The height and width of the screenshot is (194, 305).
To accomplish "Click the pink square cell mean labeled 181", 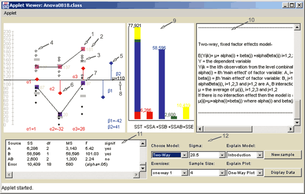I will [x=83, y=49].
